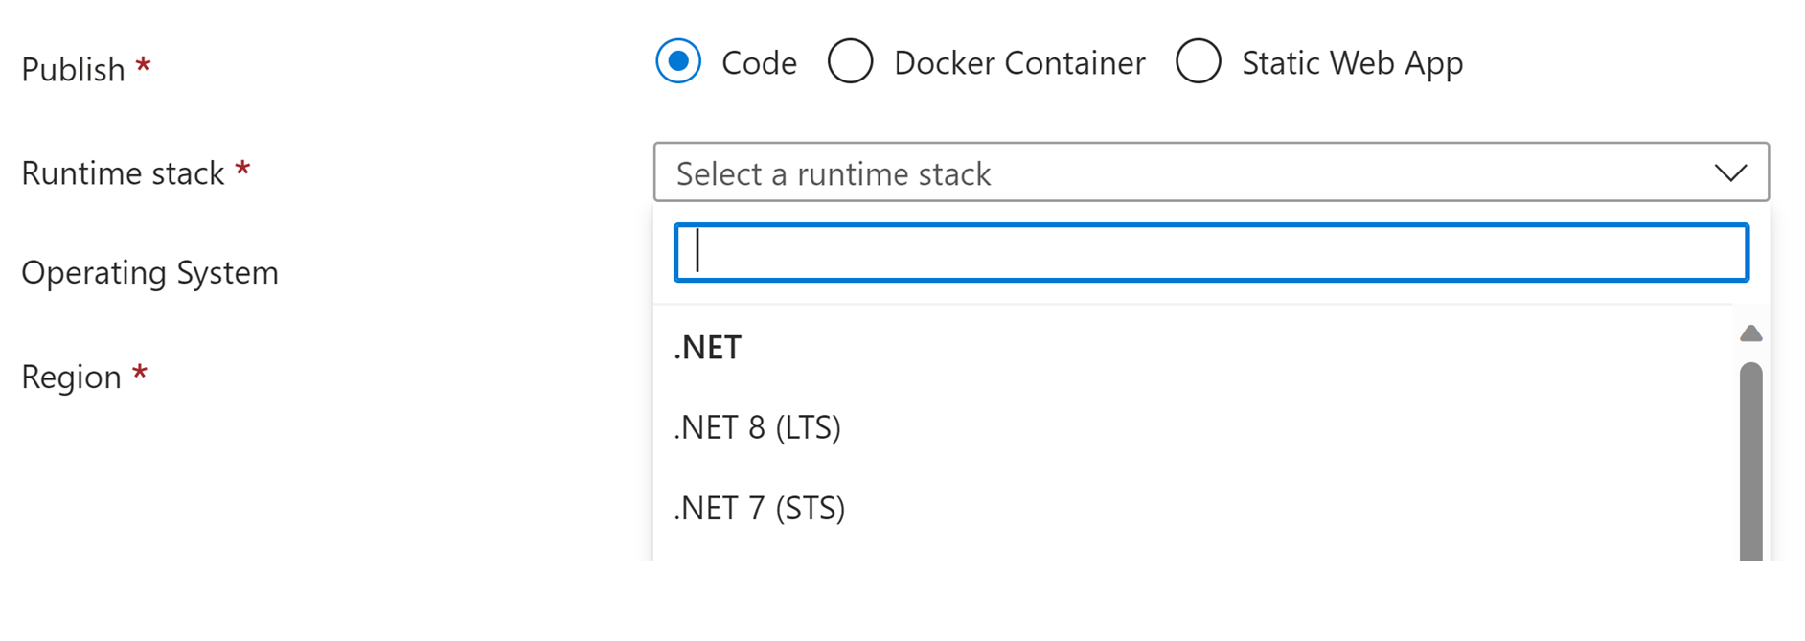
Task: Choose .NET 7 (STS) from list
Action: coord(759,508)
